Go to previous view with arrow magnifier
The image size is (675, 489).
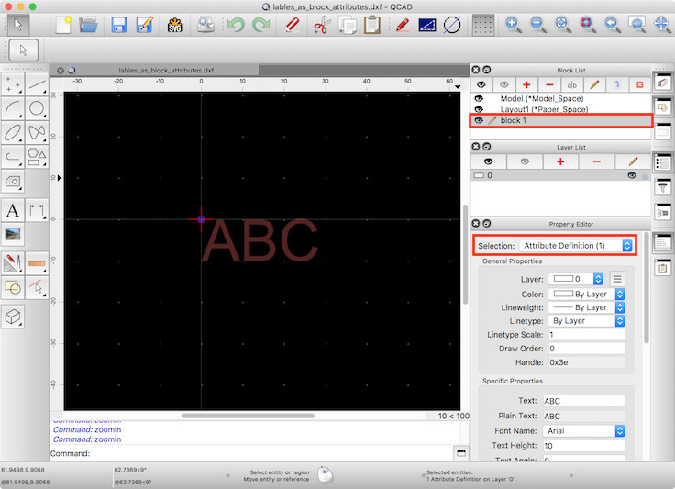pyautogui.click(x=612, y=24)
